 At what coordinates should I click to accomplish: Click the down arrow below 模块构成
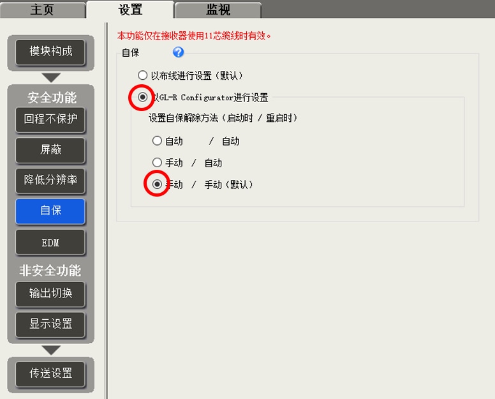pos(51,78)
